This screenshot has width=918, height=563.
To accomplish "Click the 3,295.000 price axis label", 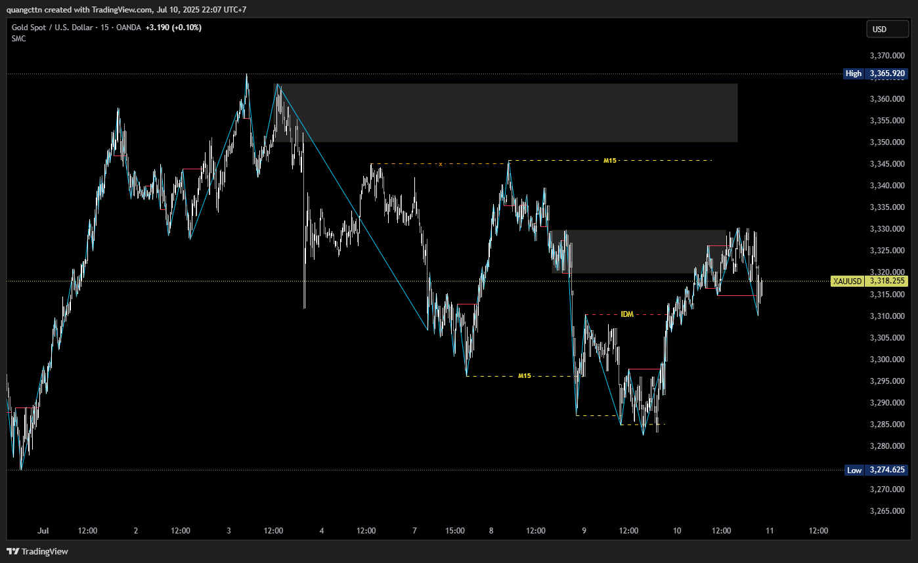I will pos(888,381).
